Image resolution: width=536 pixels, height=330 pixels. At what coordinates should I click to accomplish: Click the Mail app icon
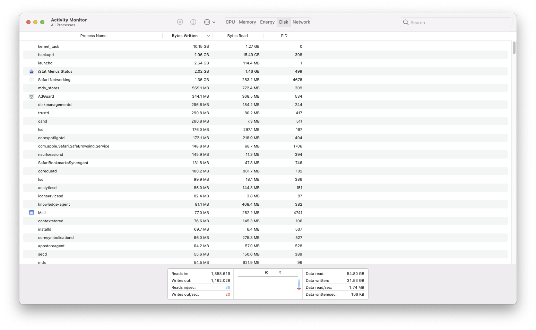[32, 213]
